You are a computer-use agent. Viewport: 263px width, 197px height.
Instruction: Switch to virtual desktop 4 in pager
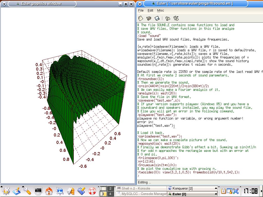[x=110, y=194]
